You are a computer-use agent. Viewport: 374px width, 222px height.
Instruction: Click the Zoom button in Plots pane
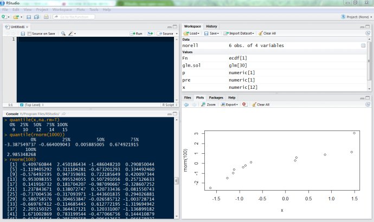208,104
